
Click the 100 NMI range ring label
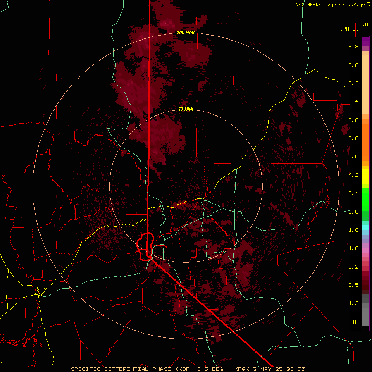pos(186,33)
